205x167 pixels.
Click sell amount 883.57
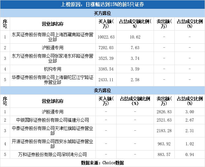[164, 154]
